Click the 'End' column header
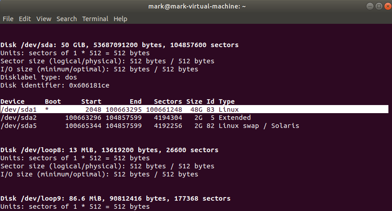Viewport: 392px width, 211px height. click(x=136, y=101)
